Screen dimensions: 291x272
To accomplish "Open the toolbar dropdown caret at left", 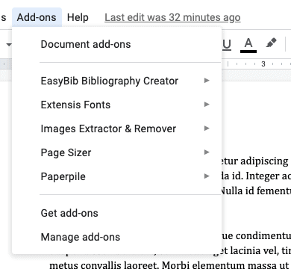I will click(9, 45).
